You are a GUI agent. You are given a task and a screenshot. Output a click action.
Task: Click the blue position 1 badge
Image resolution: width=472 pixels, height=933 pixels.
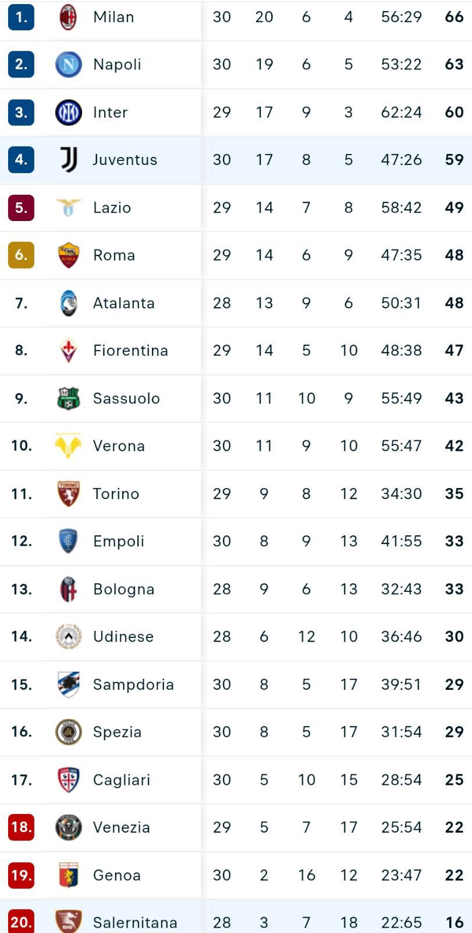click(x=21, y=17)
